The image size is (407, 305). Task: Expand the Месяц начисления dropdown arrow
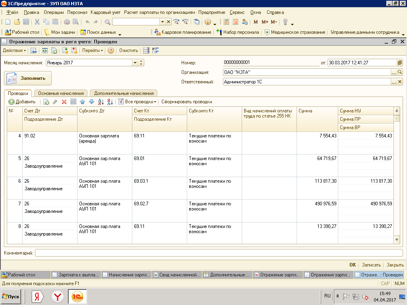pos(135,62)
